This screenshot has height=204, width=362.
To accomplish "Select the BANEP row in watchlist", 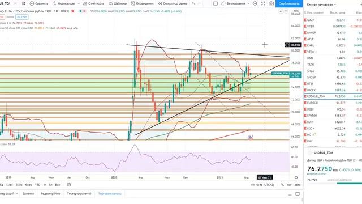I will (x=333, y=33).
